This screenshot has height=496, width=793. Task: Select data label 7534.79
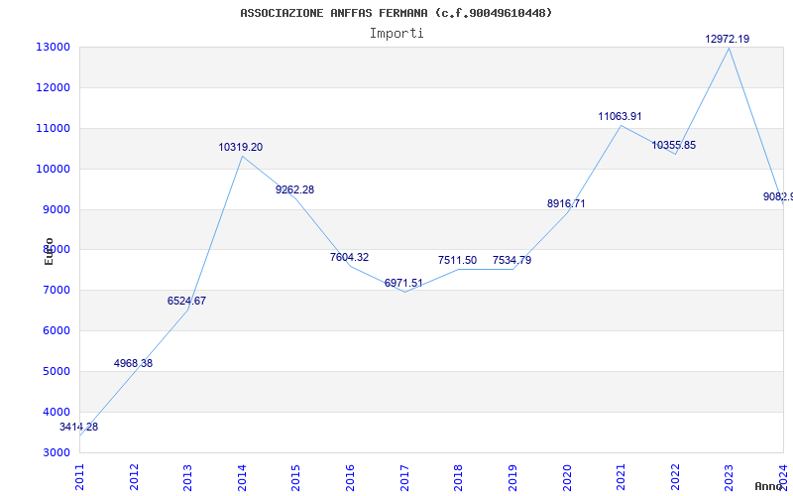coord(511,260)
